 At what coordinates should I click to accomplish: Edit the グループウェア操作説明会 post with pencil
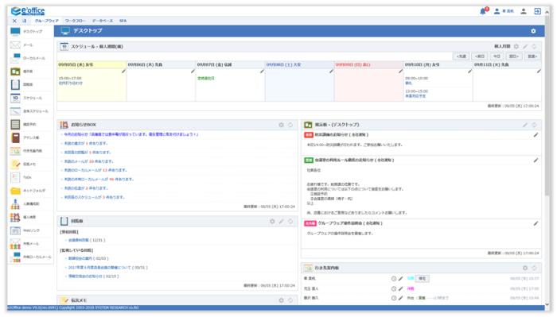[536, 223]
